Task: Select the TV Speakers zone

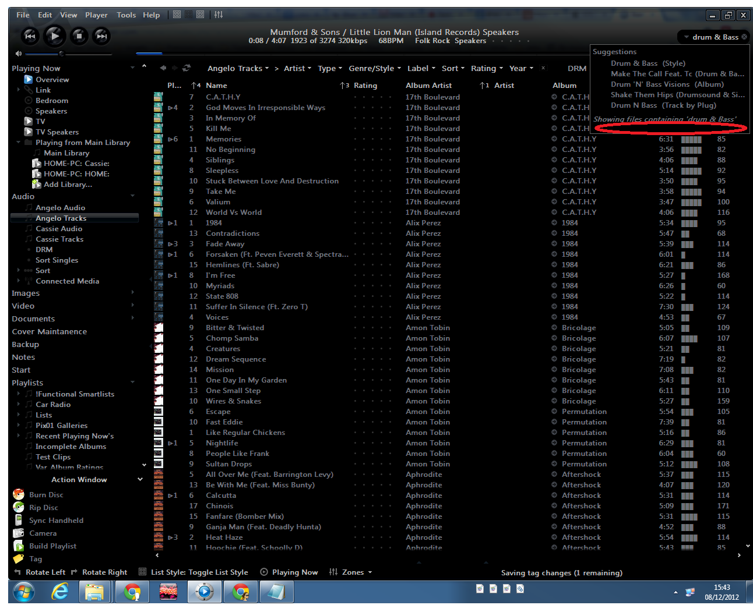Action: pos(57,132)
